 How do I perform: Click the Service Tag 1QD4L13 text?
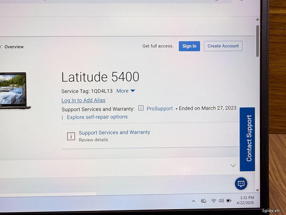[x=87, y=91]
